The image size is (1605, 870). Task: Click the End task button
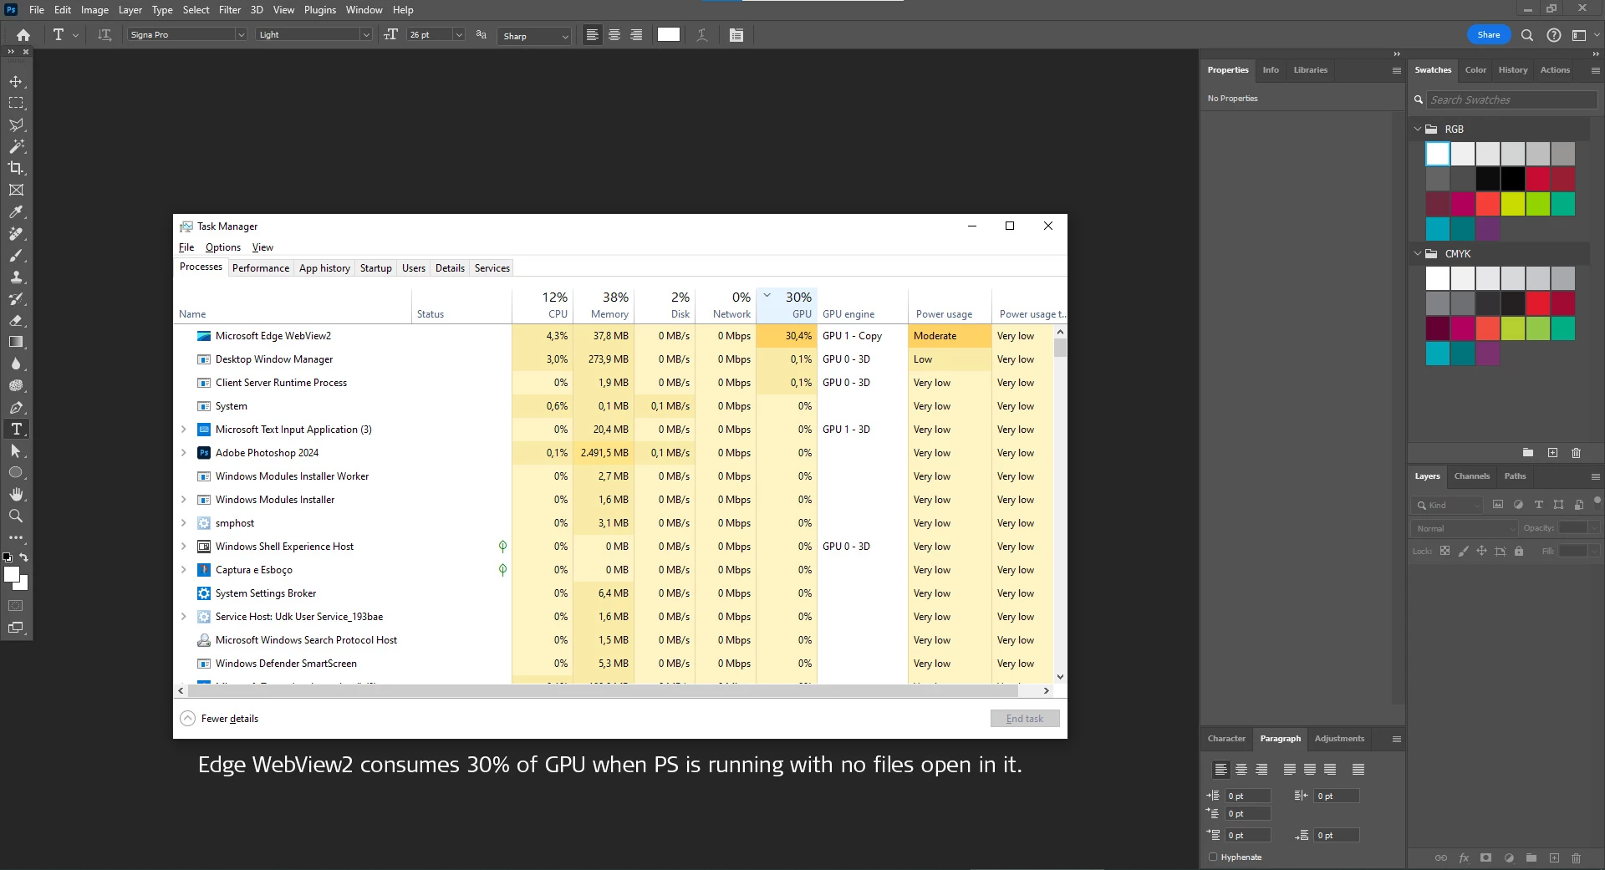tap(1025, 719)
